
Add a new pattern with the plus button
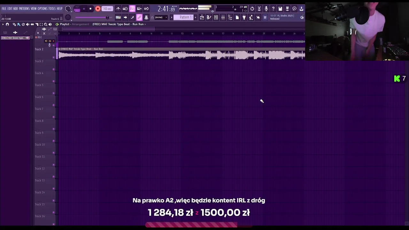[x=195, y=18]
